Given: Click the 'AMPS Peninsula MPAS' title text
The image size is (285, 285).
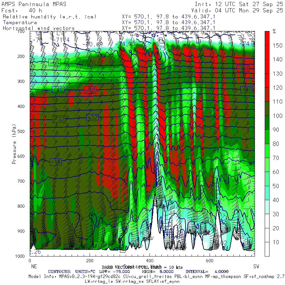Looking at the screenshot, I should (x=34, y=4).
